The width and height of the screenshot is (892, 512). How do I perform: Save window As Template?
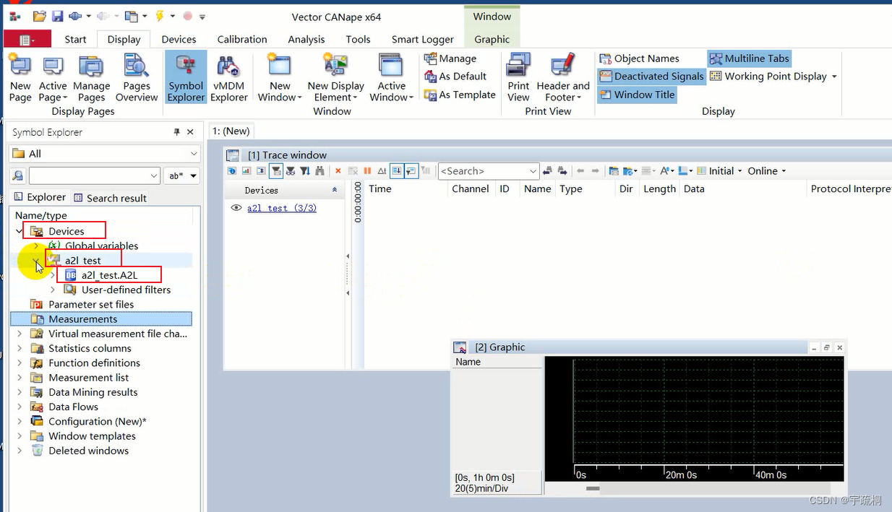click(x=460, y=95)
